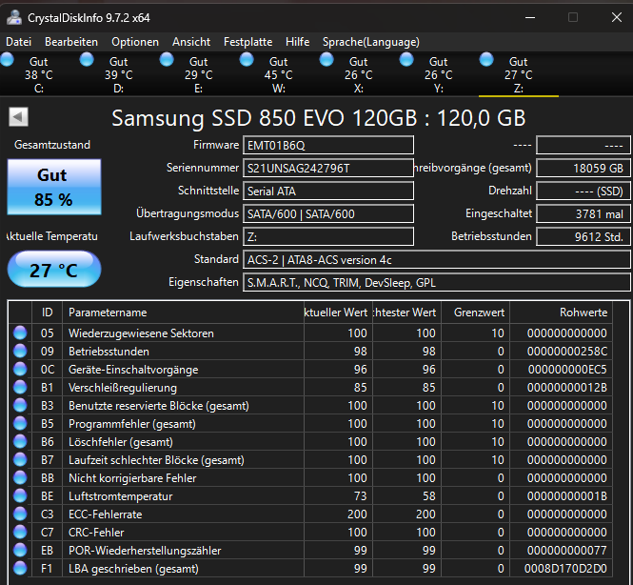Select drive E: status orb

point(167,60)
